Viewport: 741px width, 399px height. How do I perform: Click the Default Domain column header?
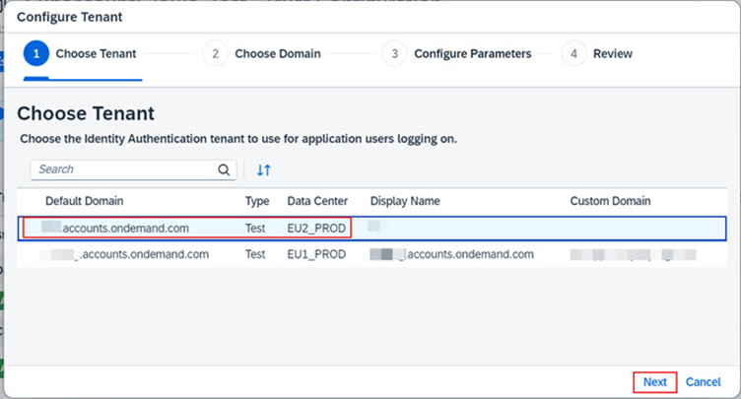pyautogui.click(x=84, y=201)
